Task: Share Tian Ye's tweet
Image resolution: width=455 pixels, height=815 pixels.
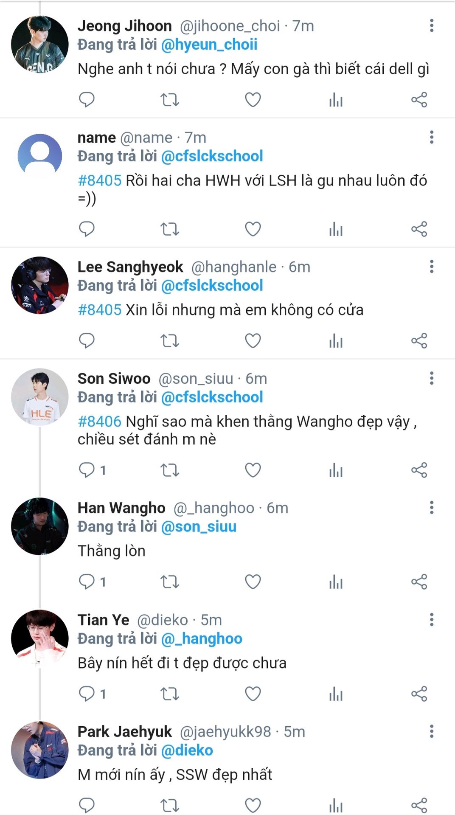Action: click(419, 694)
